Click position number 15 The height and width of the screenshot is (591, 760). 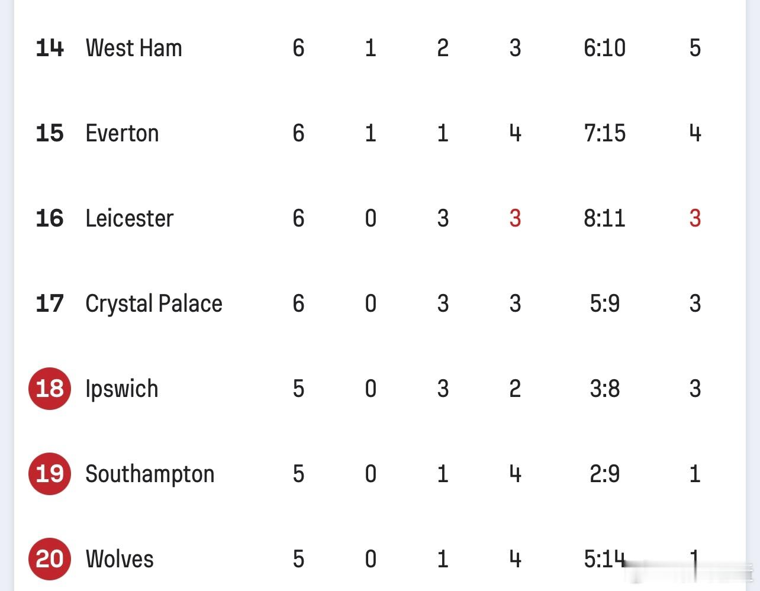pyautogui.click(x=50, y=133)
